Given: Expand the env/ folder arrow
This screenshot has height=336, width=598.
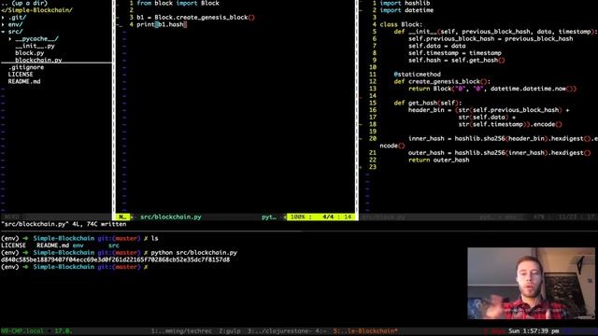Looking at the screenshot, I should tap(3, 24).
